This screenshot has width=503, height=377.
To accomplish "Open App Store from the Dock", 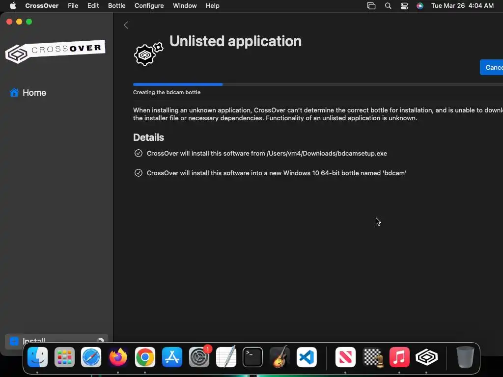I will 172,357.
